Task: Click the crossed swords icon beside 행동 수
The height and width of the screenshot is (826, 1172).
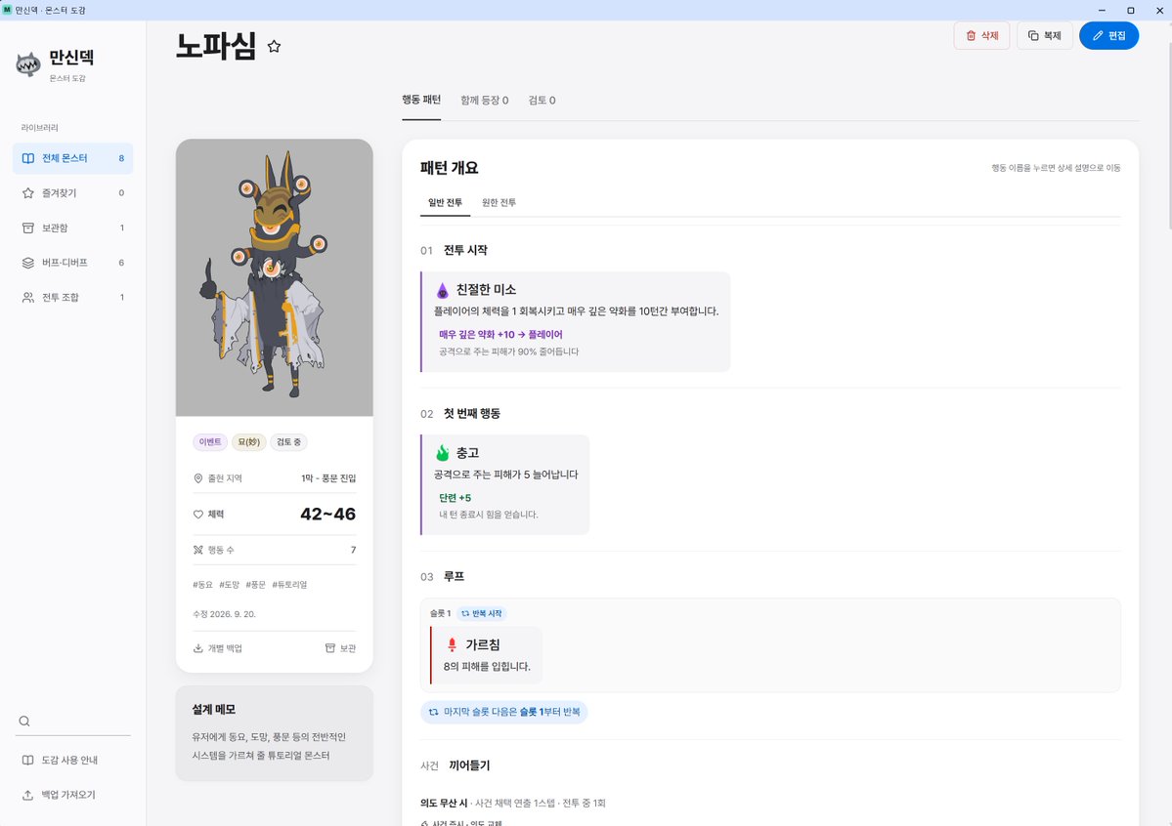Action: tap(198, 550)
